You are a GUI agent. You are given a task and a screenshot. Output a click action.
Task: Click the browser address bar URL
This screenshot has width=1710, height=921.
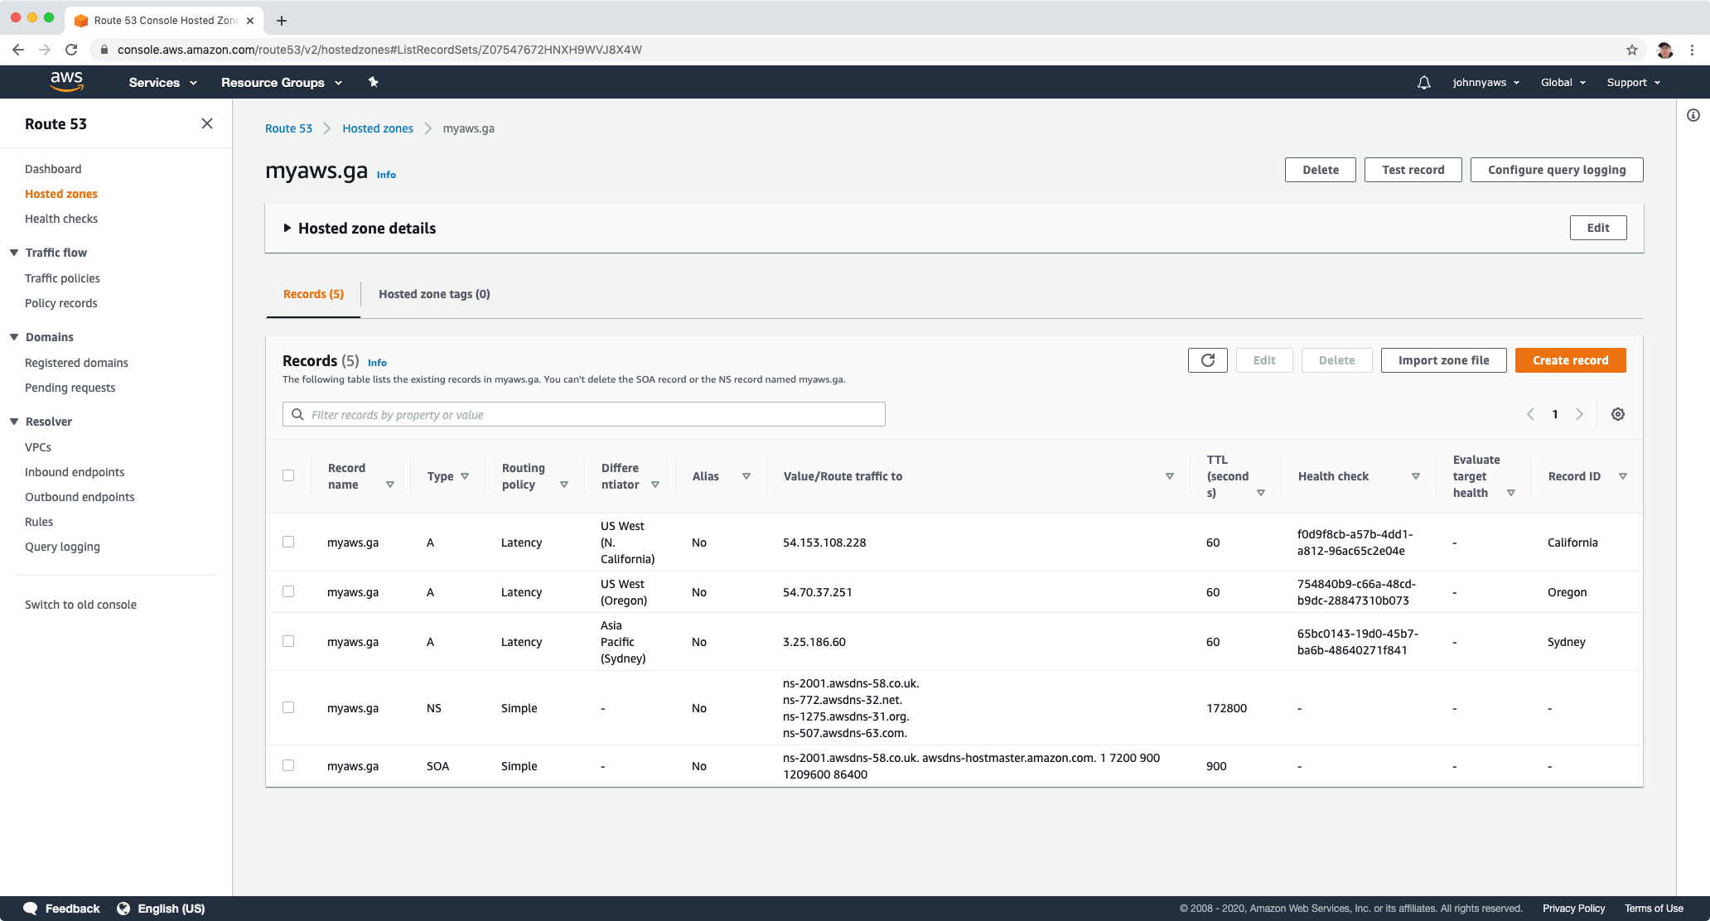pyautogui.click(x=379, y=50)
